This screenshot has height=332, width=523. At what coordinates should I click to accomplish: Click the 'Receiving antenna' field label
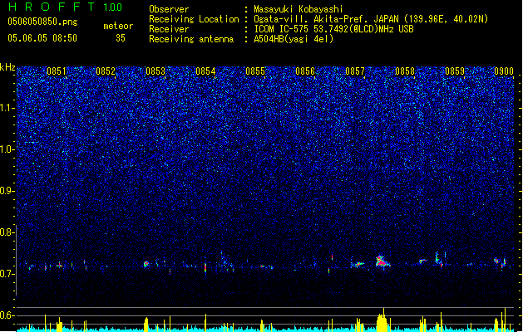tap(191, 39)
